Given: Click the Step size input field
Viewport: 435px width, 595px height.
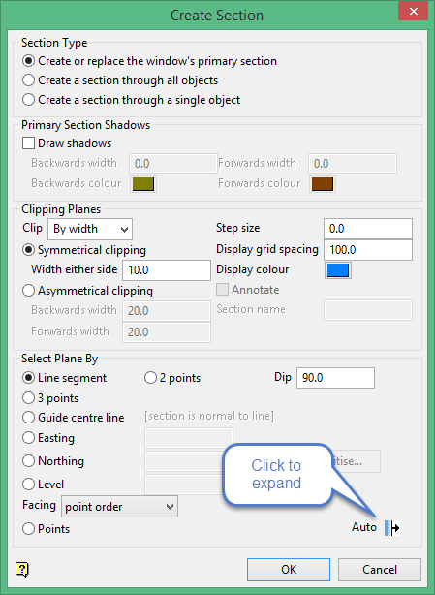Looking at the screenshot, I should 368,229.
